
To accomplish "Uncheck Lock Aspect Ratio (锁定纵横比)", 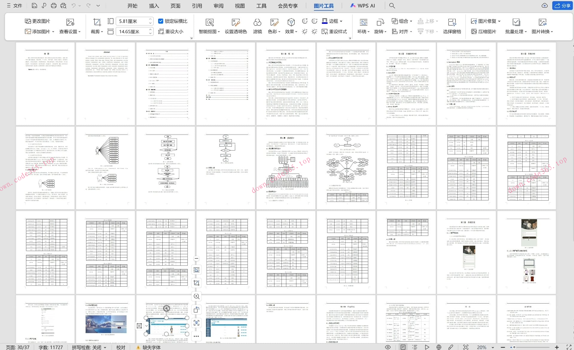I will pyautogui.click(x=161, y=21).
